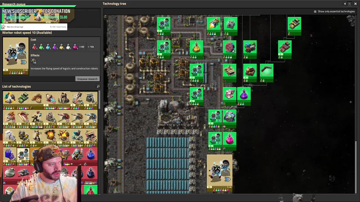360x202 pixels.
Task: Go forward with the right arrow button
Action: (350, 4)
